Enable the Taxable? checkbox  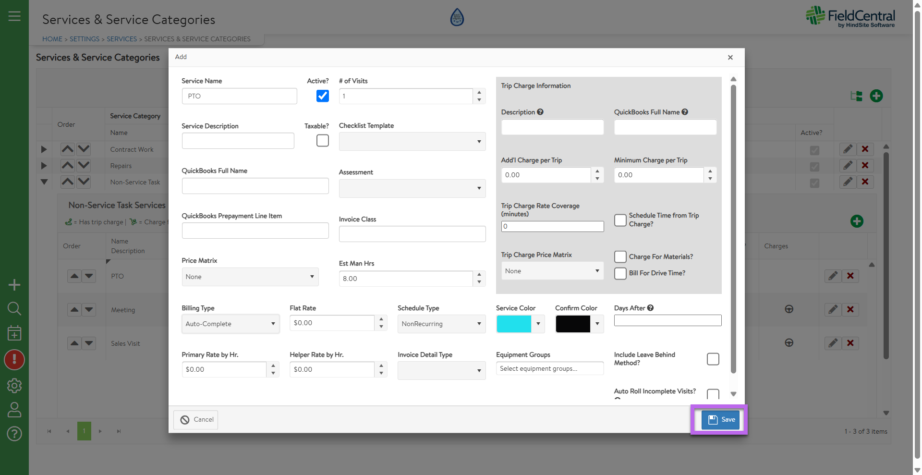pyautogui.click(x=323, y=140)
